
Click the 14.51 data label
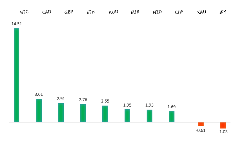pos(17,24)
